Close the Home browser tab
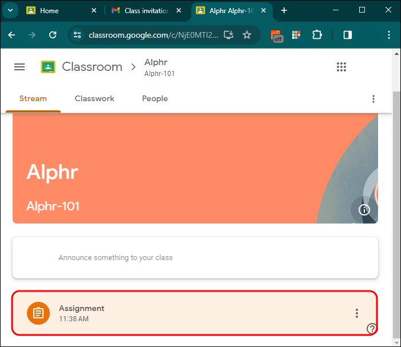The image size is (401, 347). coord(94,10)
